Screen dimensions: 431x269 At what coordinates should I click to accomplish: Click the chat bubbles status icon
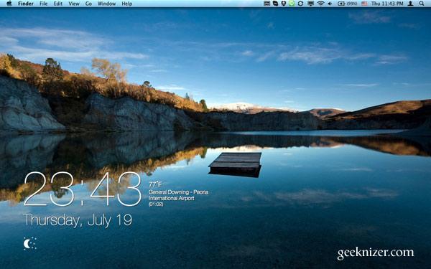275,4
